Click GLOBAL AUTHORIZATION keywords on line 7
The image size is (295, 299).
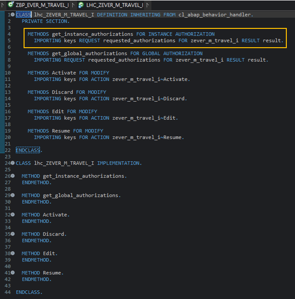click(x=172, y=53)
